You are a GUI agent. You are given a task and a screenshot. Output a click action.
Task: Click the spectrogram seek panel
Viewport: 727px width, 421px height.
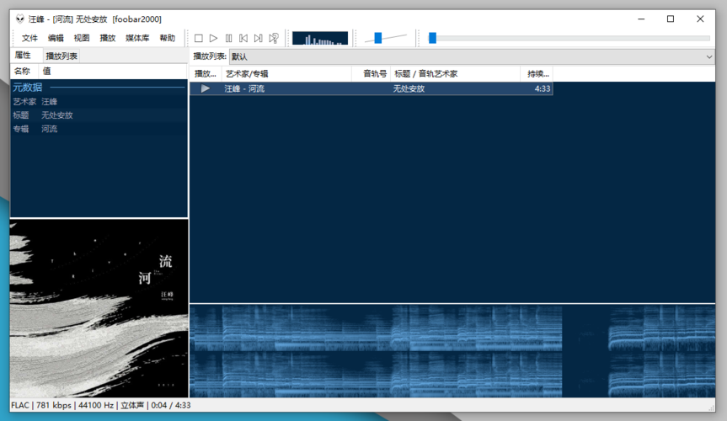[x=452, y=351]
